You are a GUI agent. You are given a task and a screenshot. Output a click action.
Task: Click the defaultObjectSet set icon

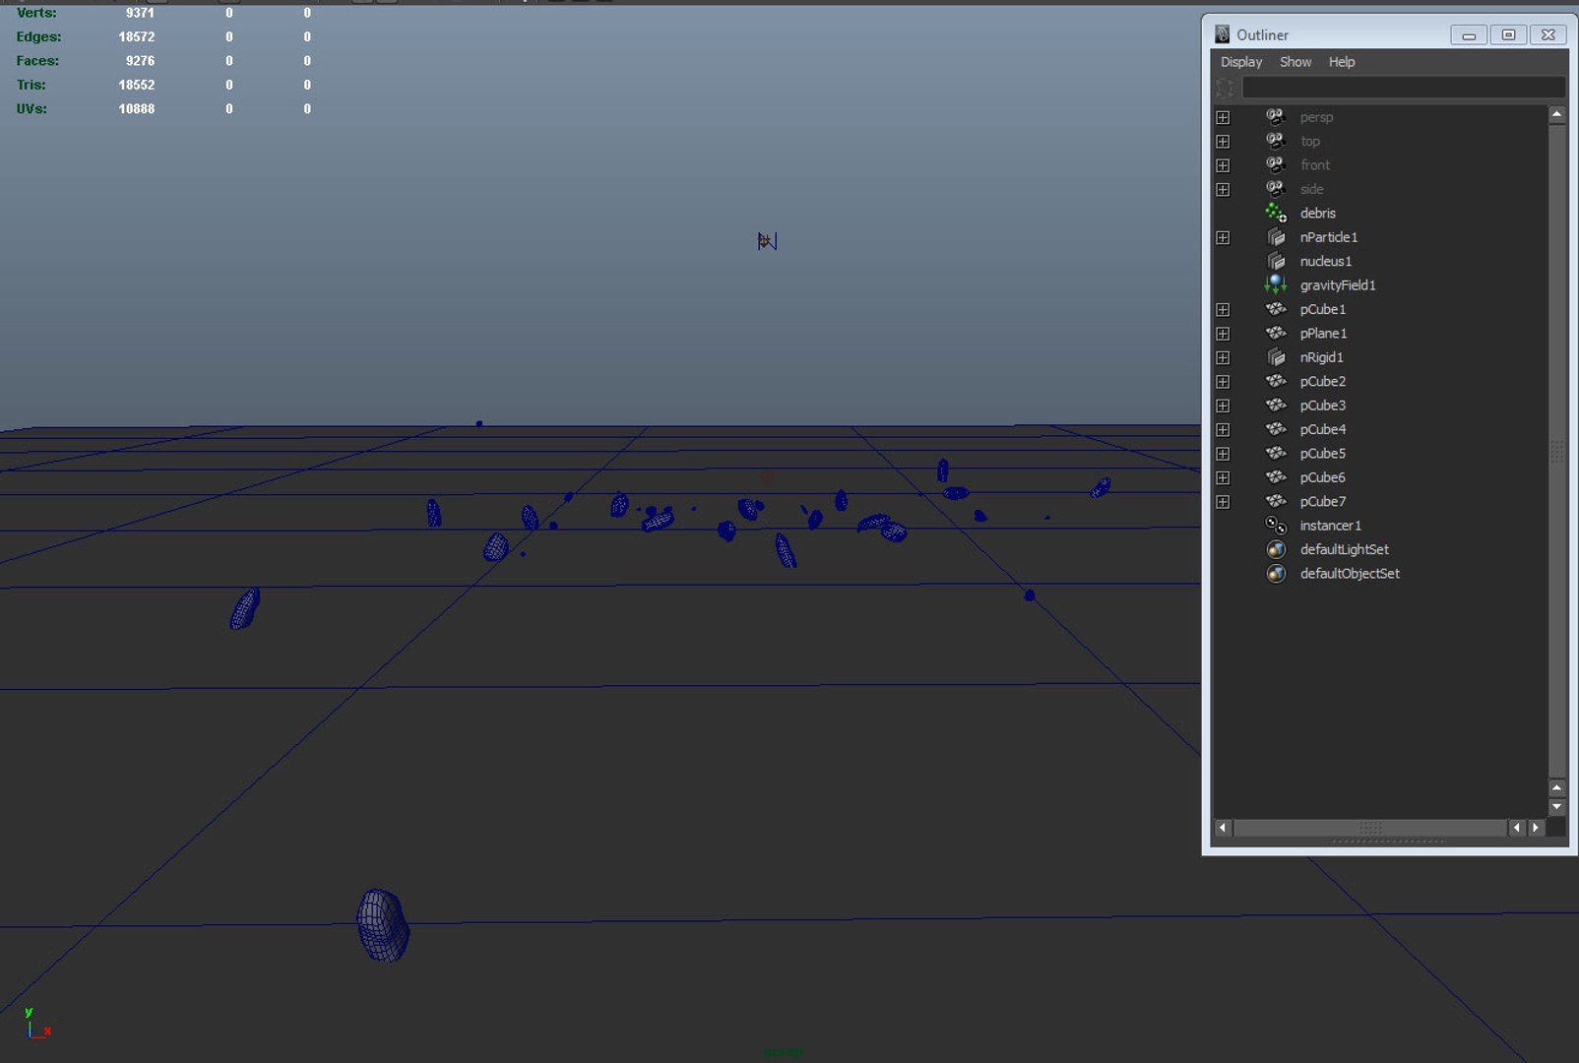click(x=1276, y=573)
